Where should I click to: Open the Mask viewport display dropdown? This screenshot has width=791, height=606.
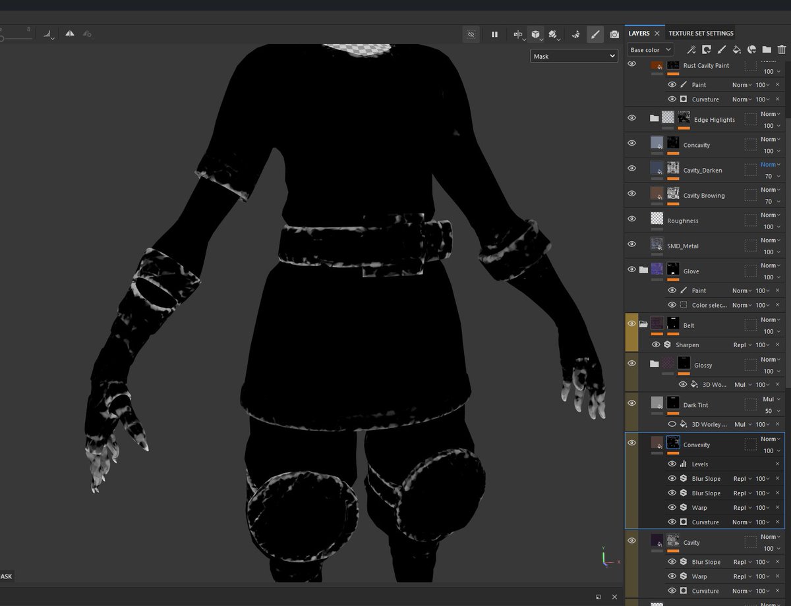pyautogui.click(x=574, y=56)
